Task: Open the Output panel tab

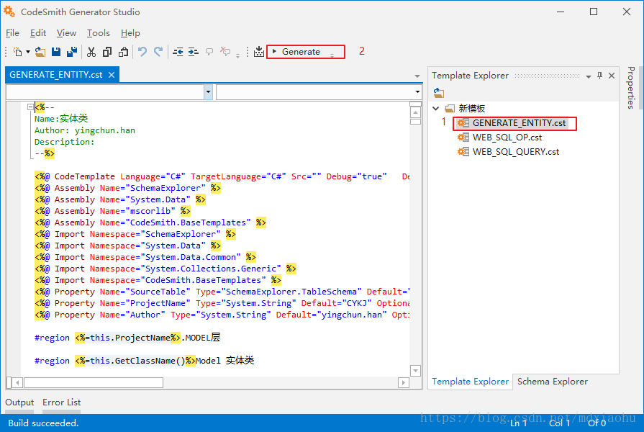Action: (x=19, y=402)
